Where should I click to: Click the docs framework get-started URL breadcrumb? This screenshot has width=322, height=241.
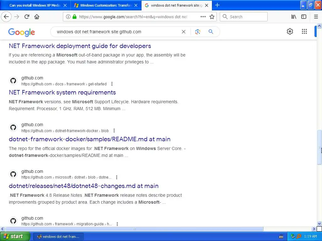click(64, 84)
